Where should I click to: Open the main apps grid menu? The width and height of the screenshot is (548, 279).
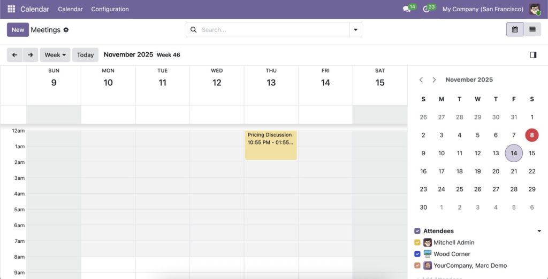coord(11,9)
